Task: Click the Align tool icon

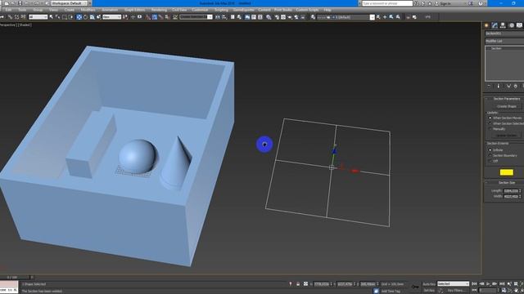Action: 224,16
